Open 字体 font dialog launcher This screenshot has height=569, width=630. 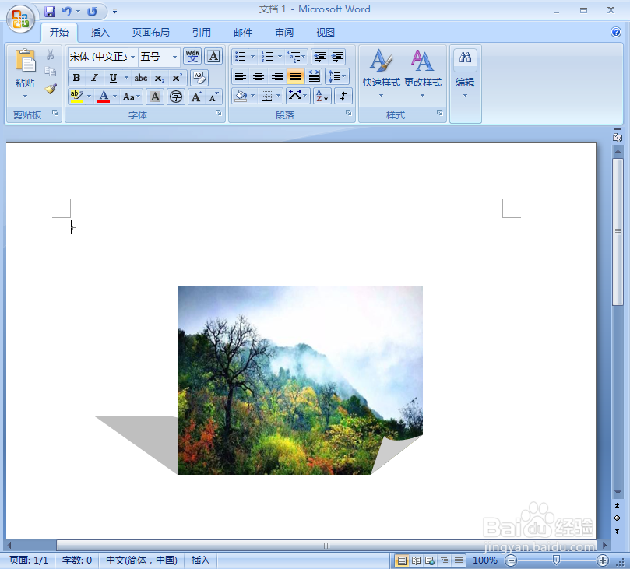pos(219,113)
